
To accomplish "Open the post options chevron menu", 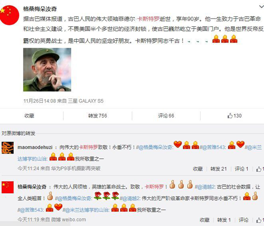I will point(262,7).
